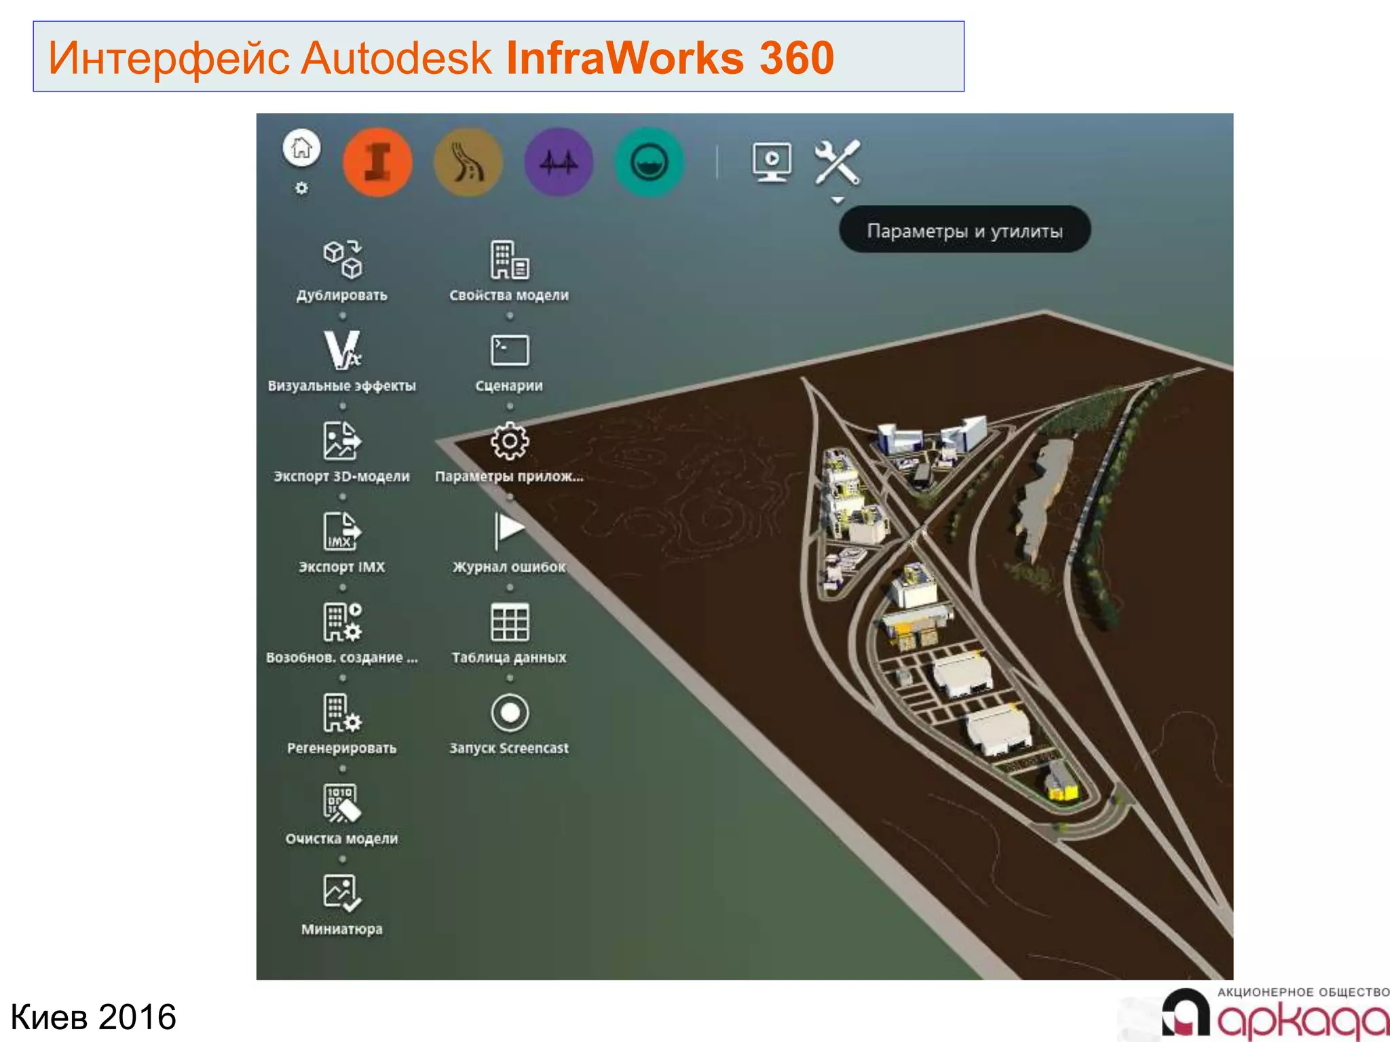1390x1042 pixels.
Task: Start the Запуск Screencast record icon
Action: [x=510, y=712]
